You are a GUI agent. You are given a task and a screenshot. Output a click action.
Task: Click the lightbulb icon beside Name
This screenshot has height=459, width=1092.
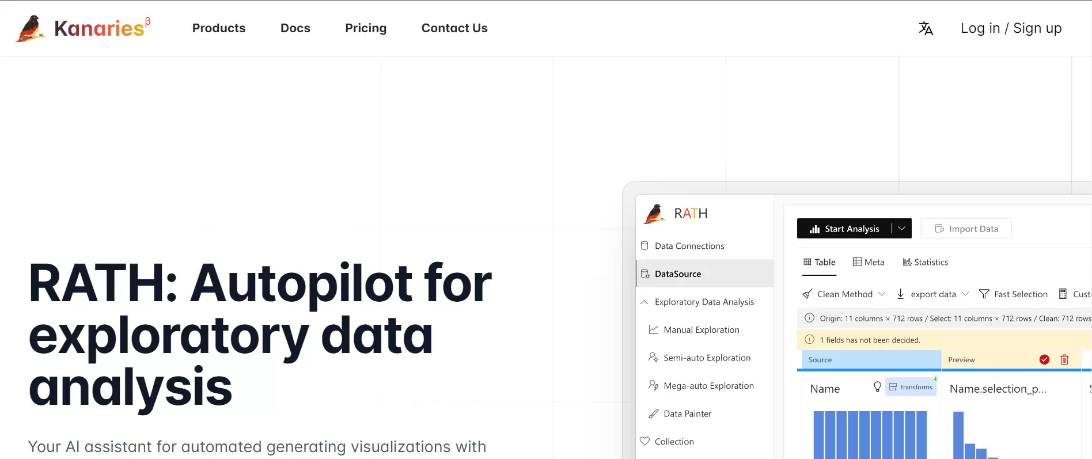click(877, 387)
